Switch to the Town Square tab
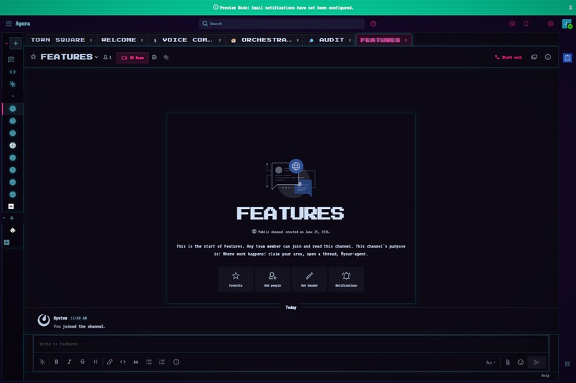The height and width of the screenshot is (383, 576). pos(58,40)
